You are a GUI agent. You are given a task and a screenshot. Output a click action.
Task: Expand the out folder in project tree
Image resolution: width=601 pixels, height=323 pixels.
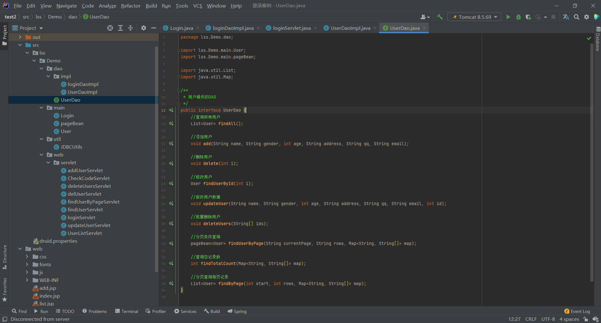(x=20, y=37)
